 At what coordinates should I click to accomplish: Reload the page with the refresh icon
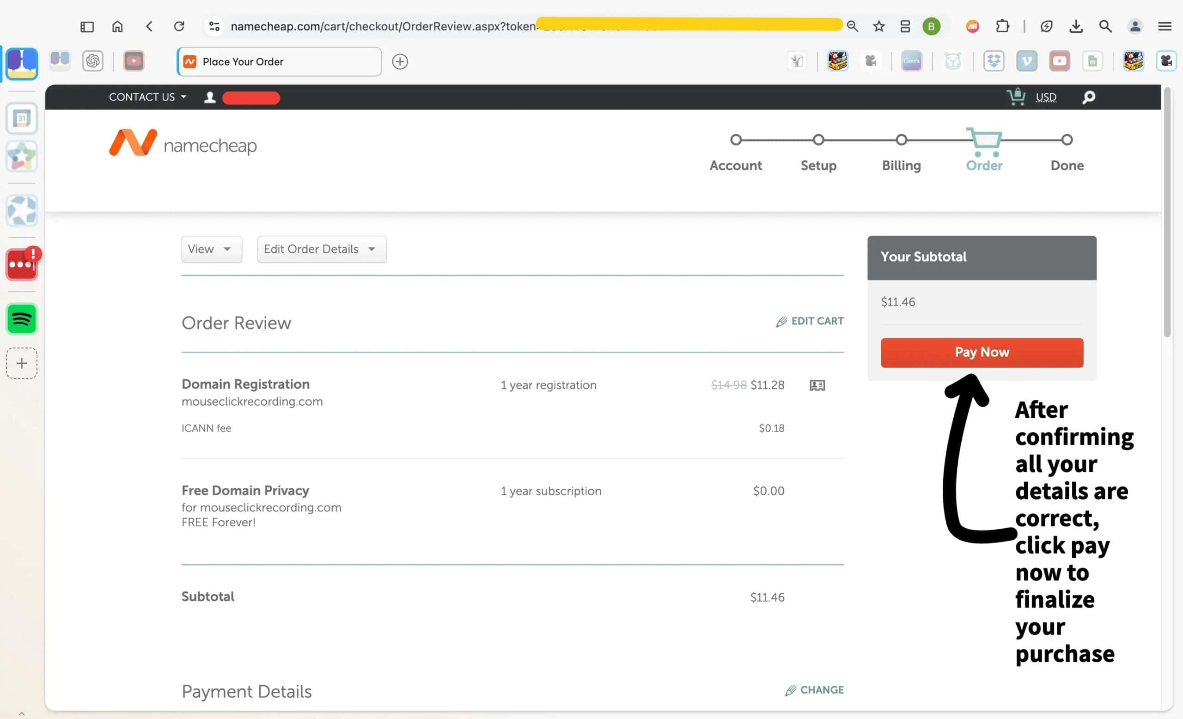[179, 26]
